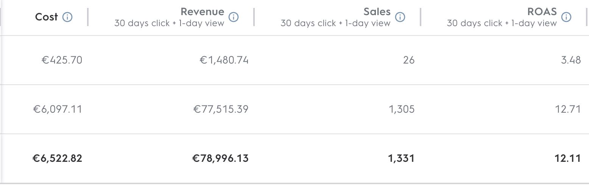Image resolution: width=589 pixels, height=186 pixels.
Task: Click the 3.48 ROAS value
Action: [x=571, y=60]
